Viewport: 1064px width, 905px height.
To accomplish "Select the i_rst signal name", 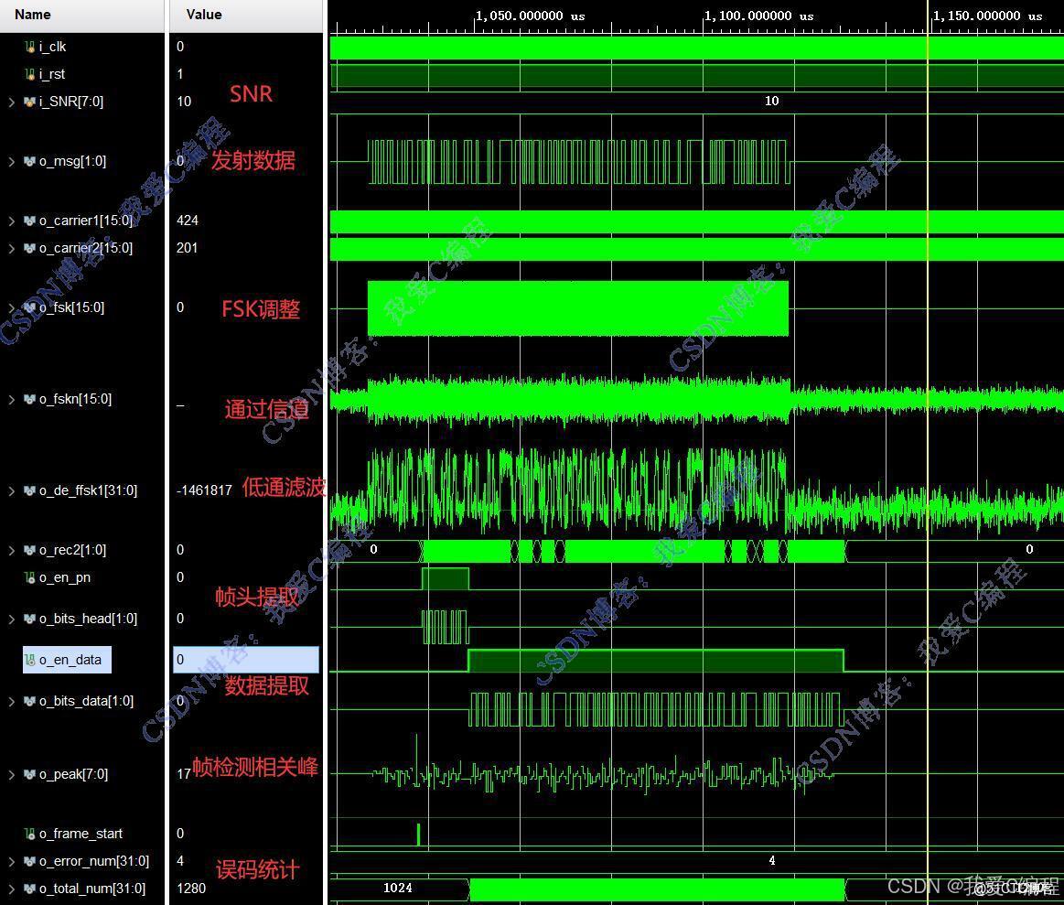I will [52, 74].
